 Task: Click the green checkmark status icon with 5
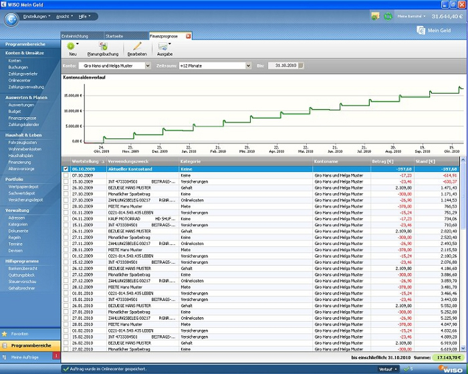(x=408, y=369)
